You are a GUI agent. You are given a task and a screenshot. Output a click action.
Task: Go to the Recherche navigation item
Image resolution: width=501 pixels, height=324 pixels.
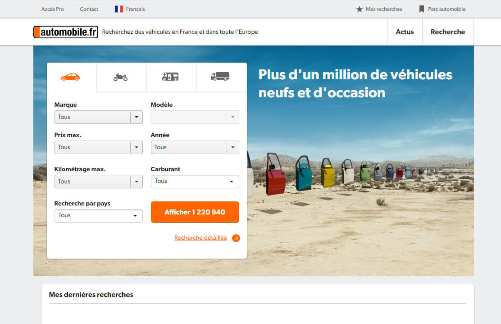[x=447, y=32]
